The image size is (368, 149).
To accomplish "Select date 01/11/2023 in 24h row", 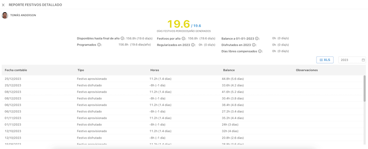I will (x=13, y=125).
